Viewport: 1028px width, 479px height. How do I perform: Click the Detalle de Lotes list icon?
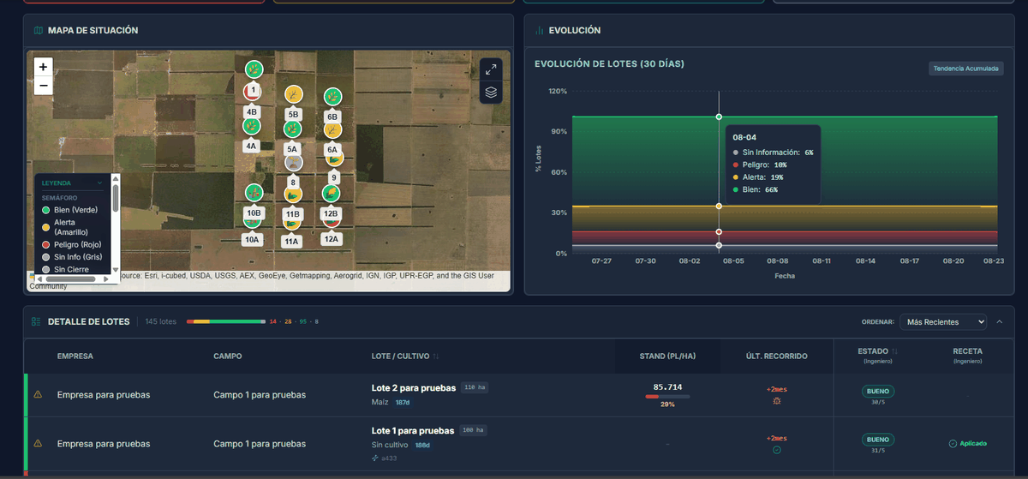click(x=36, y=322)
